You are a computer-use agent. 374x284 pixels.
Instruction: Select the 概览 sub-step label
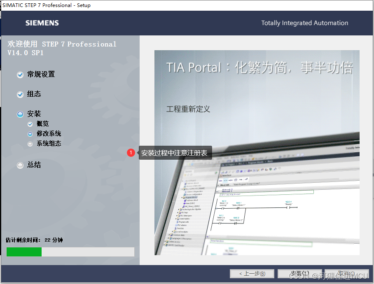pyautogui.click(x=43, y=123)
